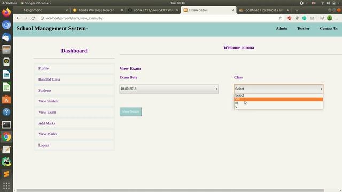Screen dimensions: 342x192
Task: Open the Google Chrome app menu in top bar
Action: tap(36, 3)
